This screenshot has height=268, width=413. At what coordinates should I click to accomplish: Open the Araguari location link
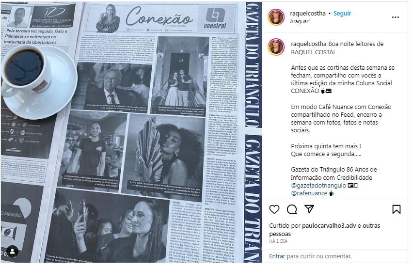(x=300, y=22)
